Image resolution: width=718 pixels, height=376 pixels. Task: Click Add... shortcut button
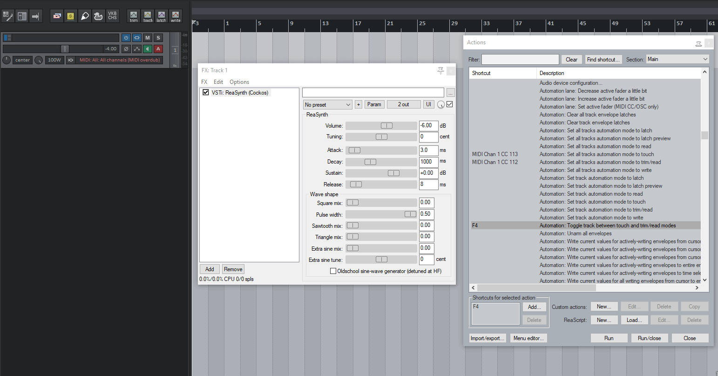click(534, 307)
